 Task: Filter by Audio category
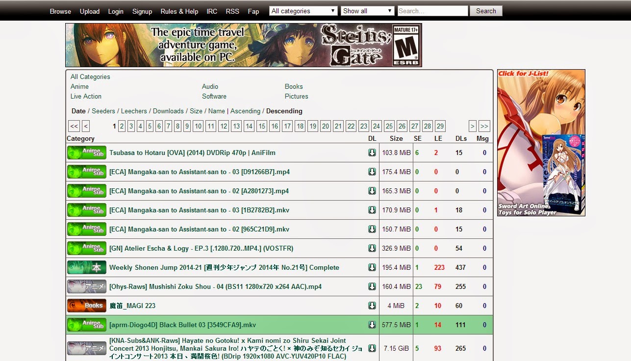(210, 86)
